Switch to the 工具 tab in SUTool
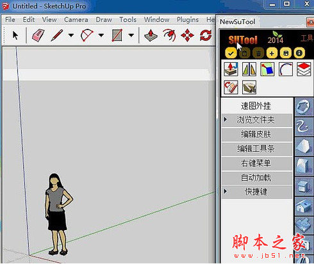 pyautogui.click(x=307, y=39)
